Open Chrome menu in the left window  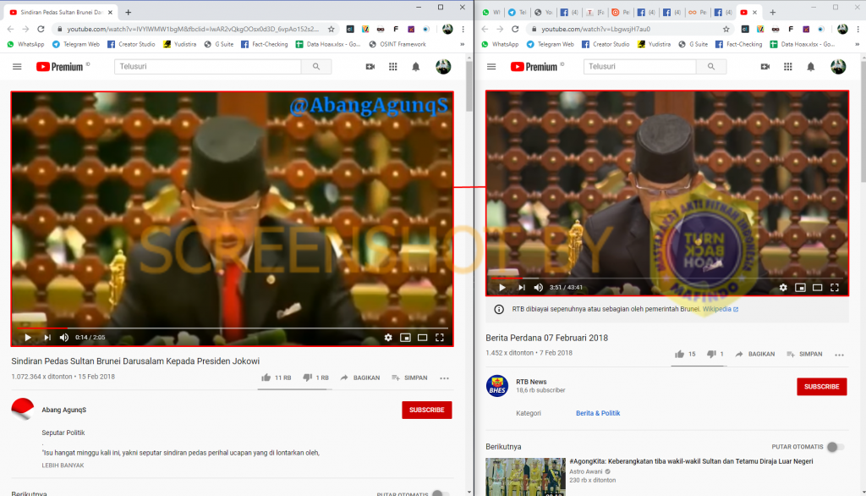pos(463,29)
